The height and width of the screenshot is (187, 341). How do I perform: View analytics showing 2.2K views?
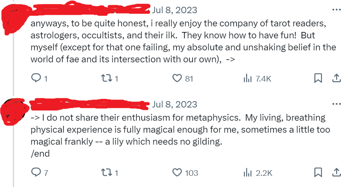click(x=258, y=173)
